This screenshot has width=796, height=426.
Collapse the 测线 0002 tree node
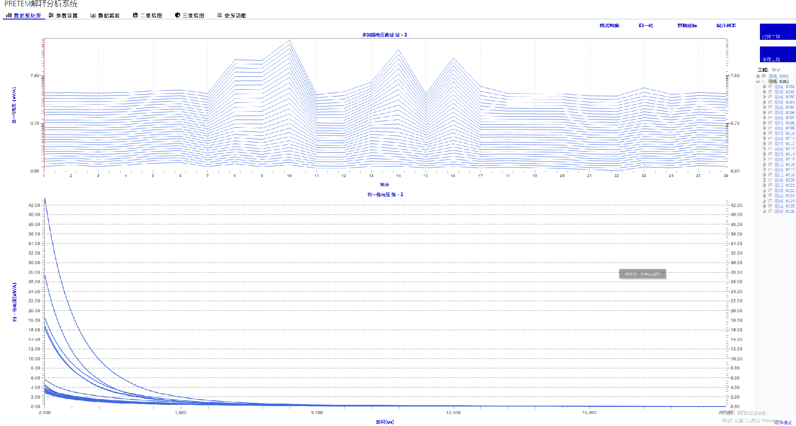coord(758,82)
